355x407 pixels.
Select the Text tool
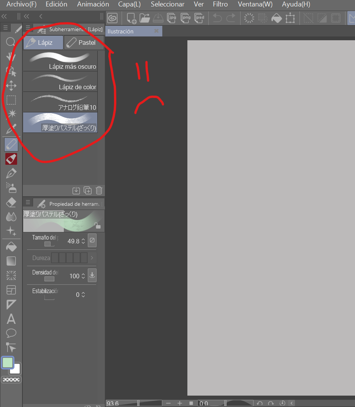point(11,319)
